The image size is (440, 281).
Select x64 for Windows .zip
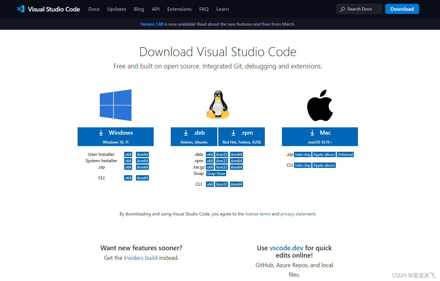128,167
